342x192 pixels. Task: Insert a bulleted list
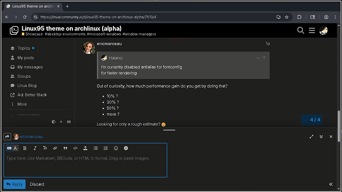point(96,148)
